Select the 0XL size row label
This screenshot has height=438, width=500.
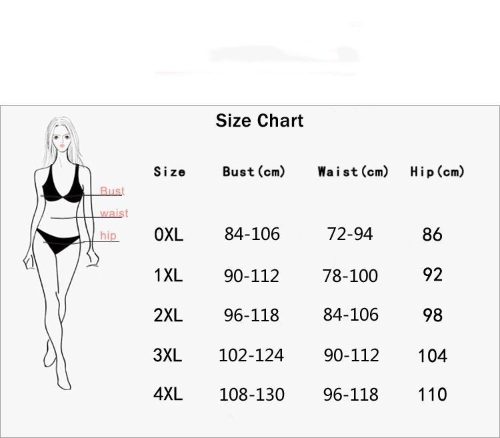(x=168, y=235)
